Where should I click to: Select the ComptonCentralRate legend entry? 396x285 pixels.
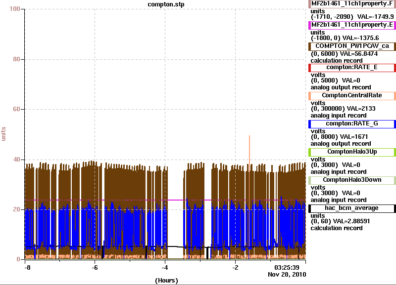coord(352,96)
